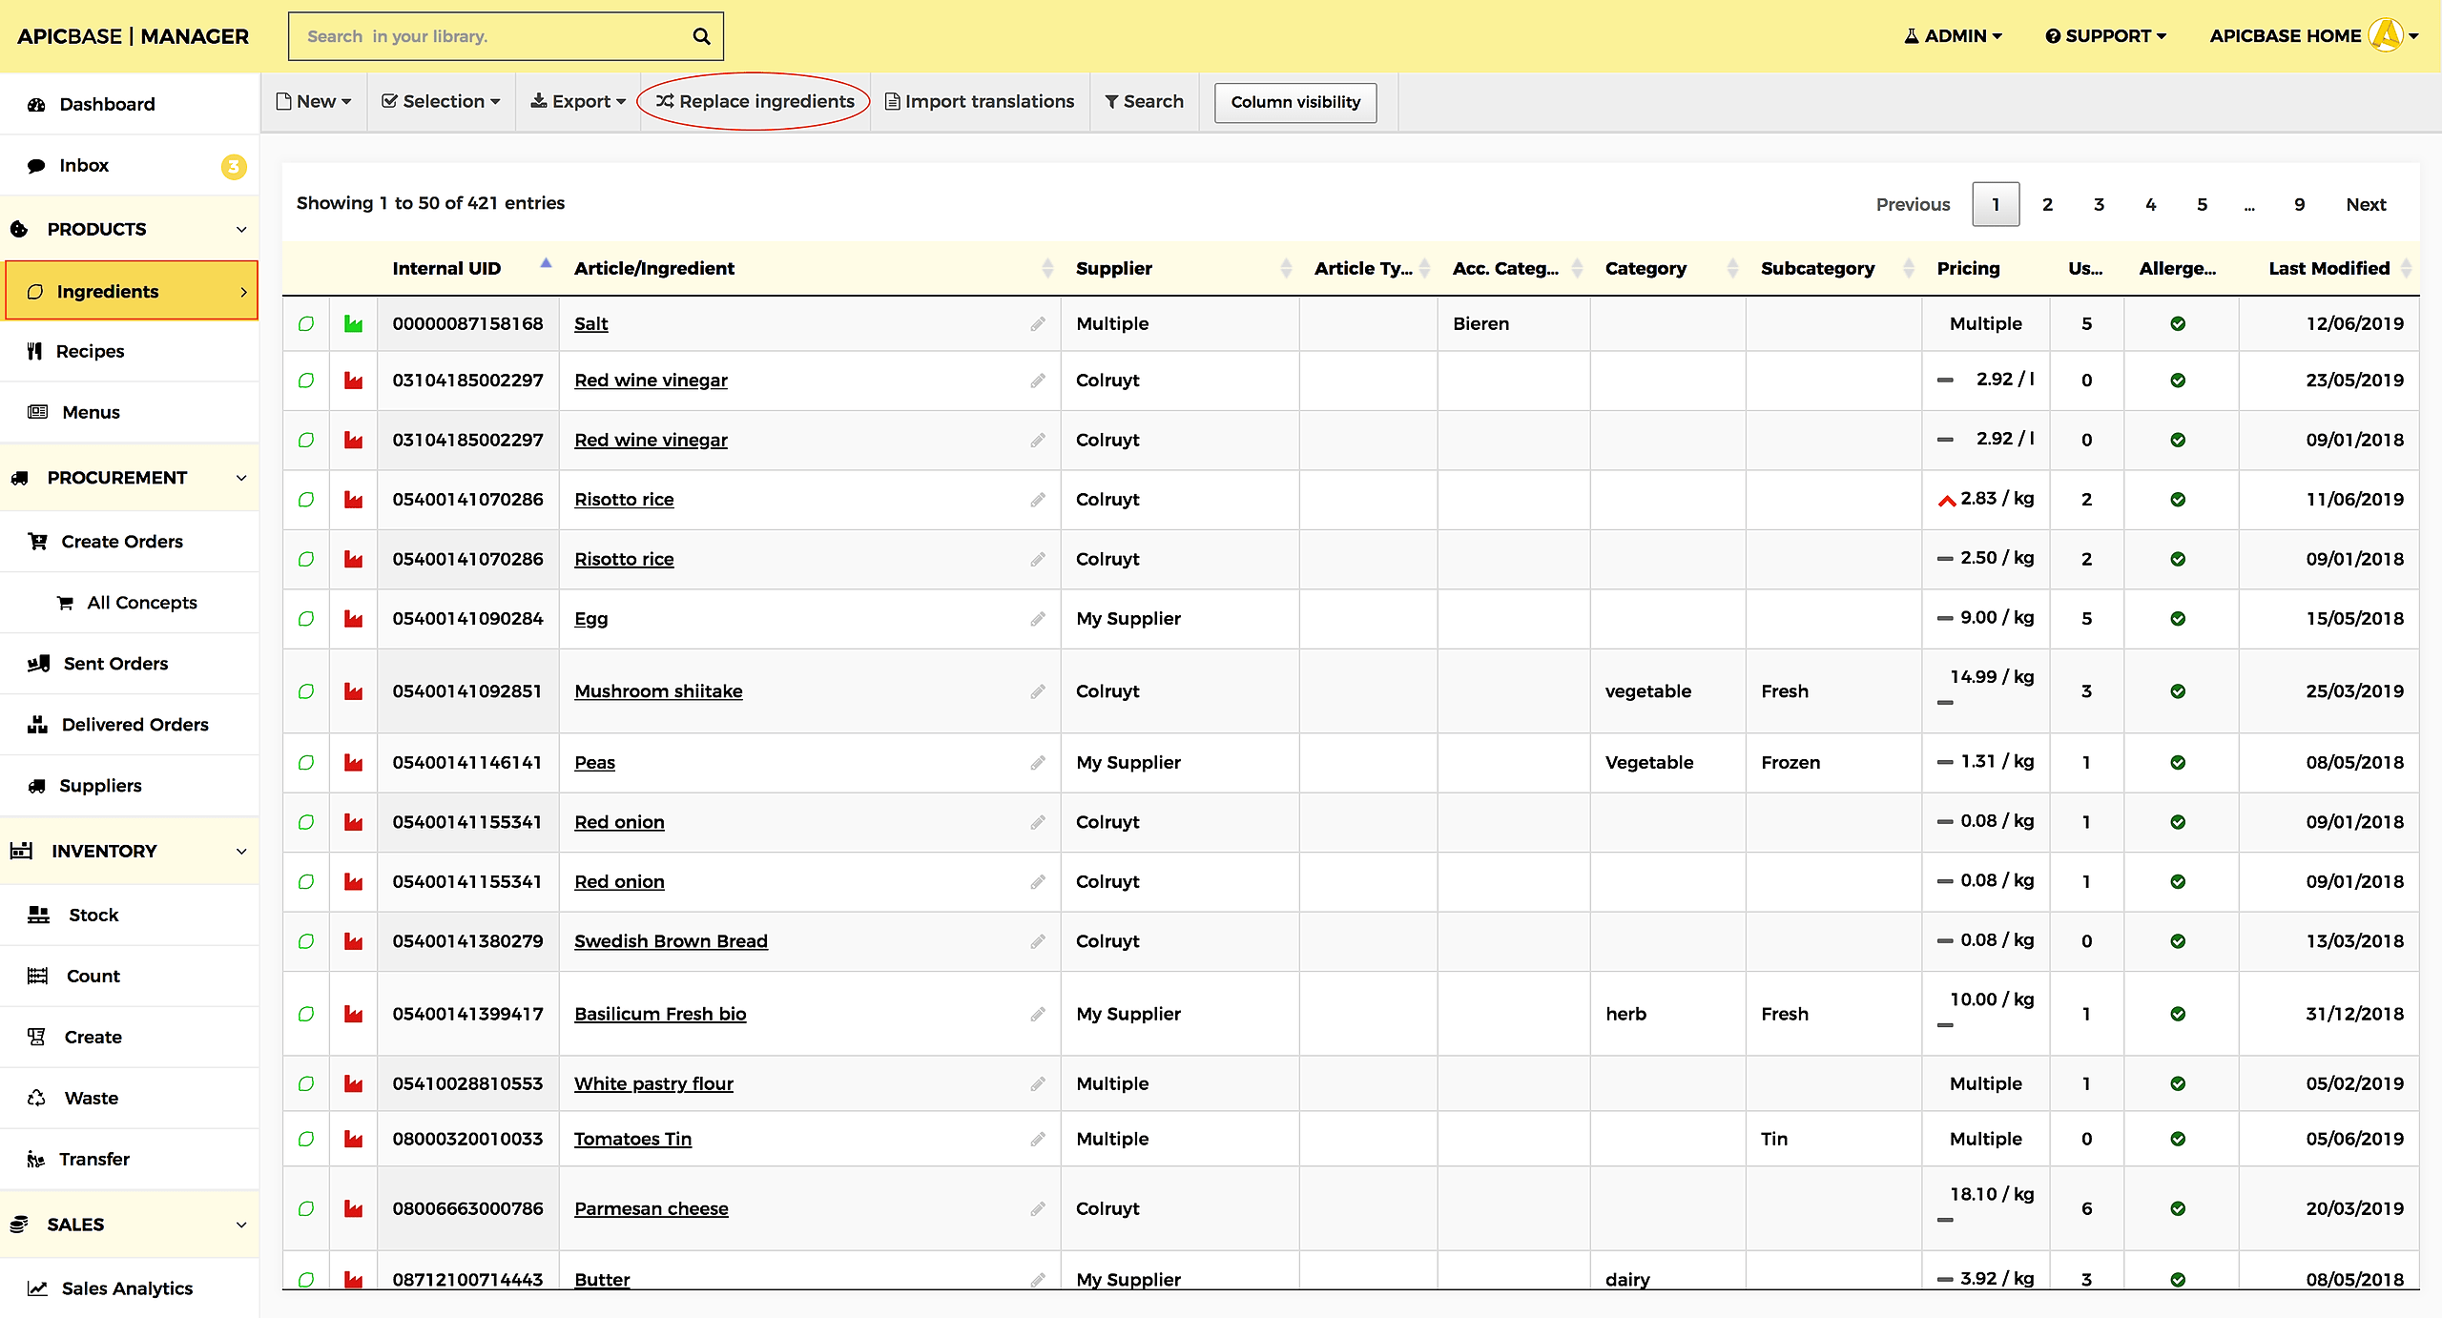Click the red factory icon on Egg row
2442x1318 pixels.
[353, 619]
